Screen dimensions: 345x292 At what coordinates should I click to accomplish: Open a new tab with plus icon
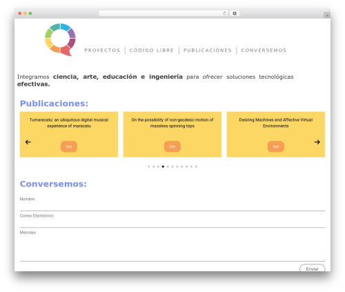click(327, 15)
